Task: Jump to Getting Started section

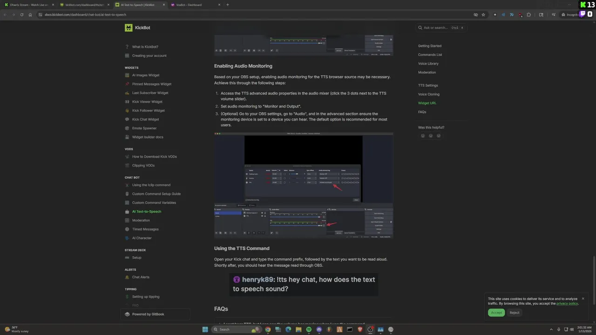Action: (x=430, y=46)
